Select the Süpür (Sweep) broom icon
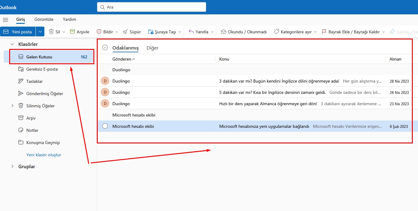 pos(125,31)
